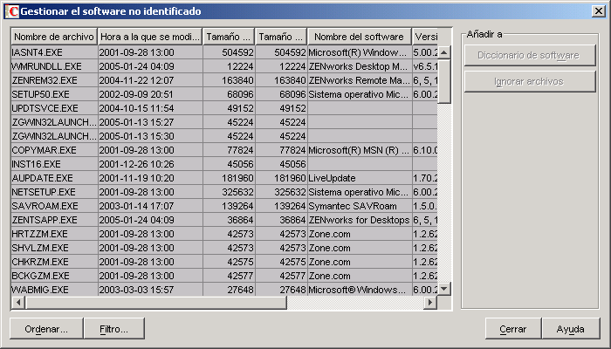
Task: Click the date 2001-11-19 10:20 cell
Action: pos(150,178)
